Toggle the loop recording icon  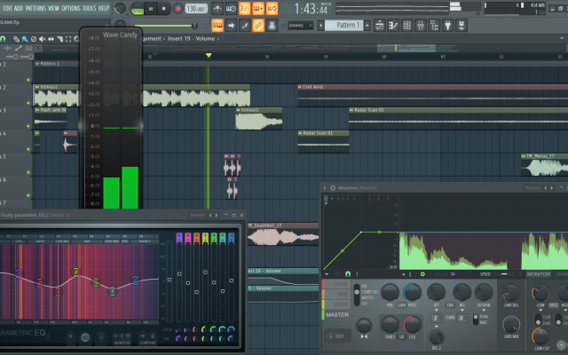(x=272, y=8)
